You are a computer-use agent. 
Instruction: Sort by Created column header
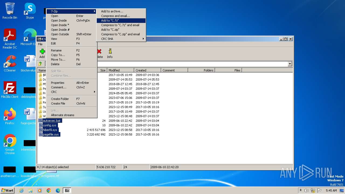pos(147,70)
